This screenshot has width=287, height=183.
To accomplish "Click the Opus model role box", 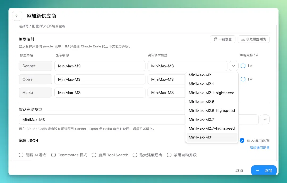I will [x=36, y=79].
